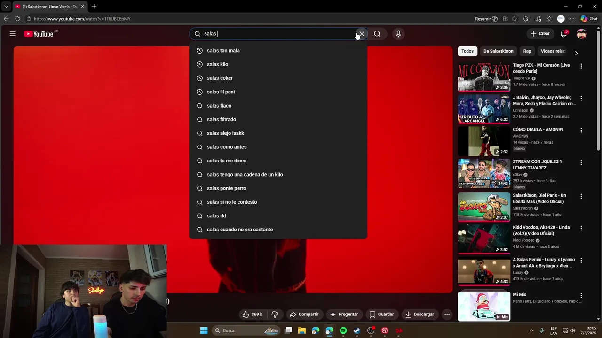Open Kidd Voodoo Linda video title
The width and height of the screenshot is (602, 338).
pyautogui.click(x=541, y=230)
